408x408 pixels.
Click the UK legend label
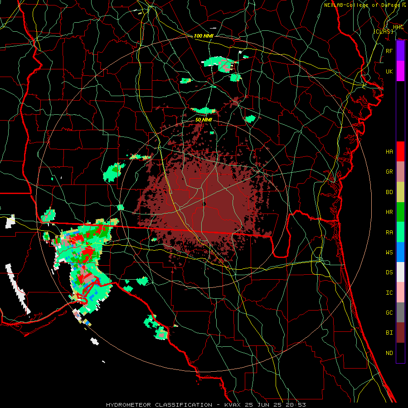[x=389, y=71]
